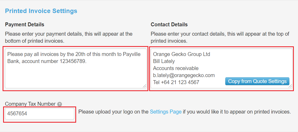298x132 pixels.
Task: Click inside the Payment Details text area
Action: [76, 68]
